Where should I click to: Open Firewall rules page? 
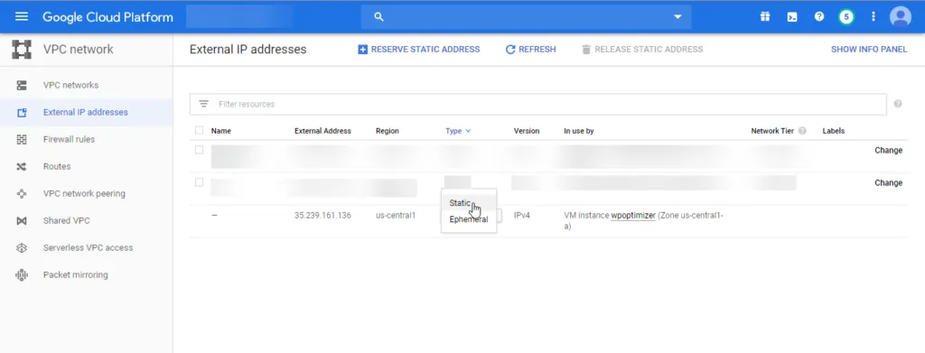pos(69,139)
